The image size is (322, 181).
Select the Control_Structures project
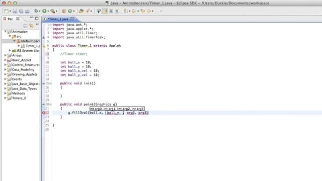tap(26, 65)
